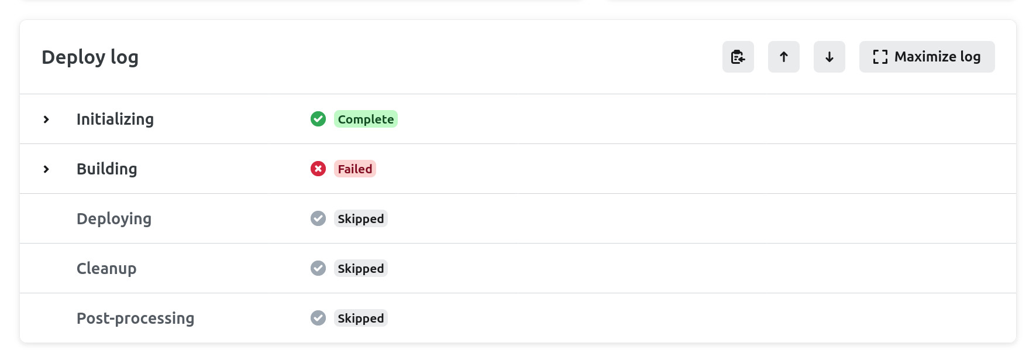Screen dimensions: 1036x363
Task: Click the Deploy log heading
Action: (90, 57)
